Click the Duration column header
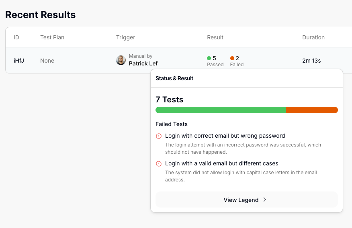This screenshot has width=352, height=228. (x=313, y=37)
